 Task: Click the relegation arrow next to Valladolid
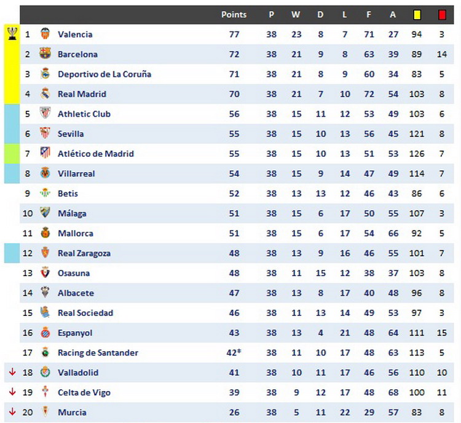12,373
